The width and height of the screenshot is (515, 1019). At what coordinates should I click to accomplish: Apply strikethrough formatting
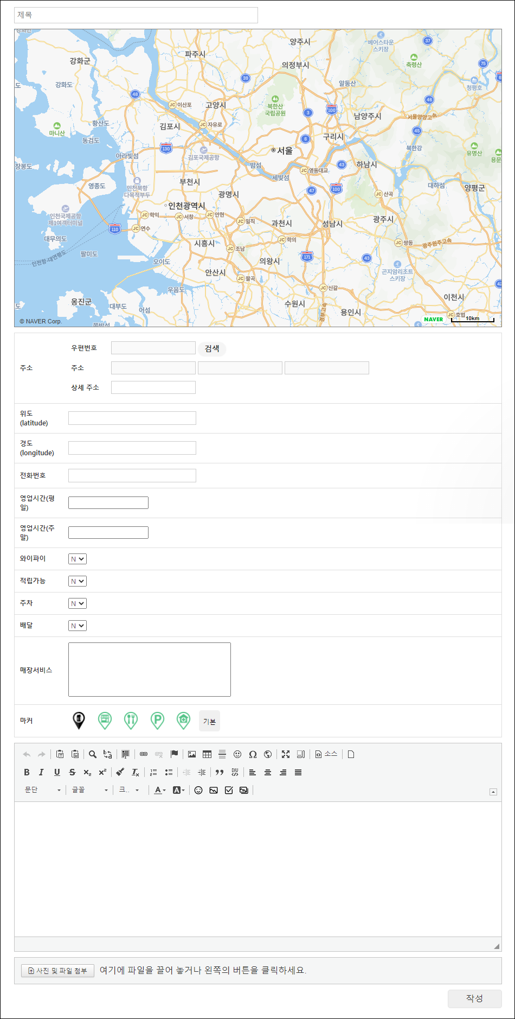pos(72,772)
